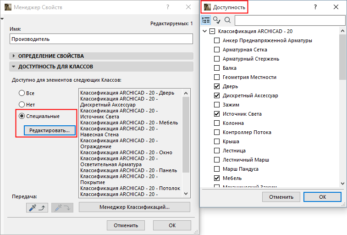This screenshot has height=235, width=347.
Task: Click the help question mark in Доступность
Action: point(315,7)
